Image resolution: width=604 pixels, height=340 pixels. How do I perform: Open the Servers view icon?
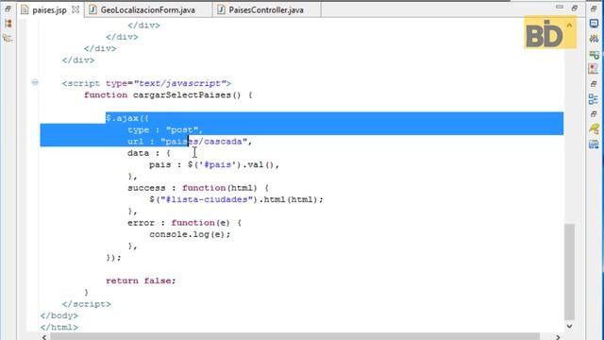[594, 55]
